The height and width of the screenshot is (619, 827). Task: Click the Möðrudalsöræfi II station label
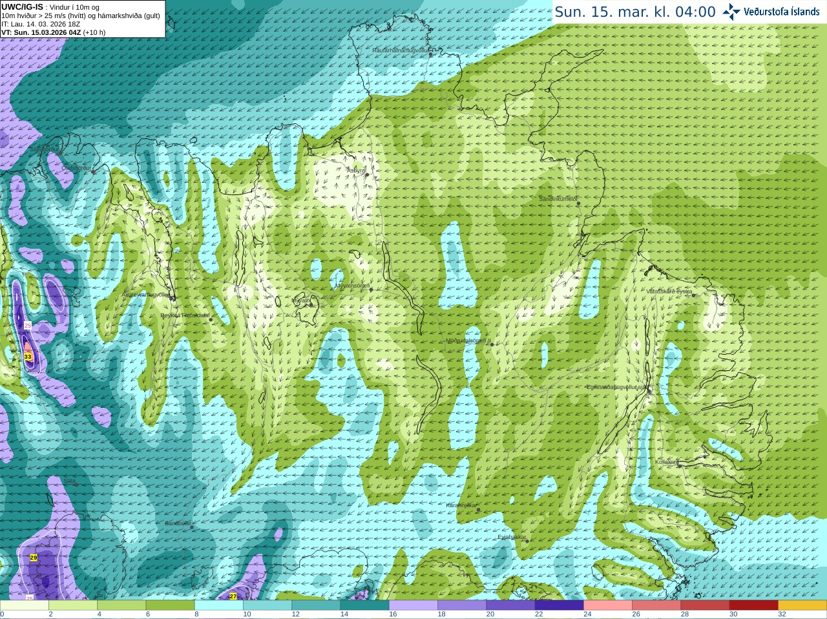468,341
